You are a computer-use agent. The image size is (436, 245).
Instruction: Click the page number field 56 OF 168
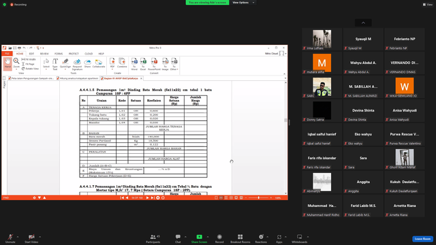(137, 198)
